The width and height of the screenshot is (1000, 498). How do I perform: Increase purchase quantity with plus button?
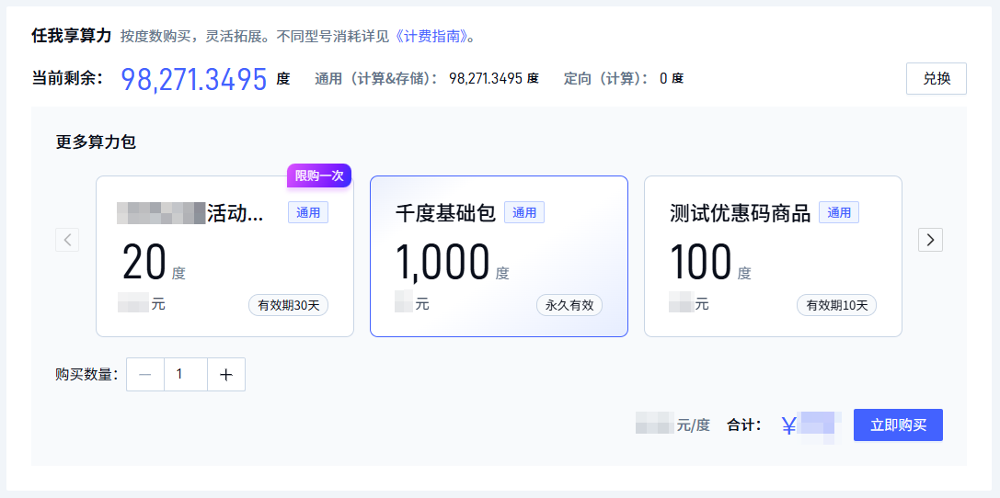226,375
